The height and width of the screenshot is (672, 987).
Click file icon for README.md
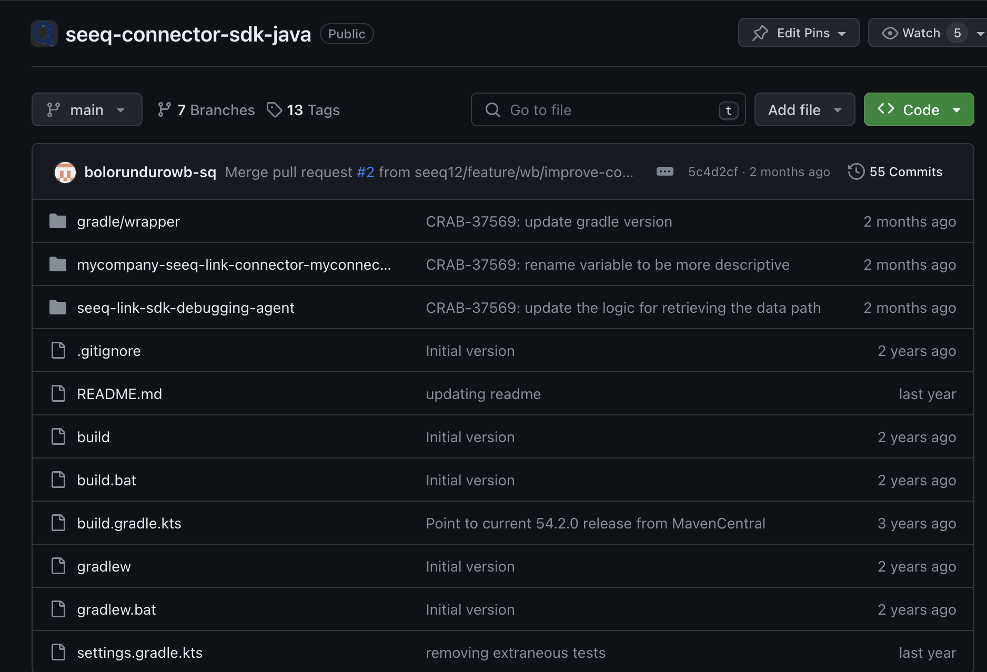(x=58, y=393)
